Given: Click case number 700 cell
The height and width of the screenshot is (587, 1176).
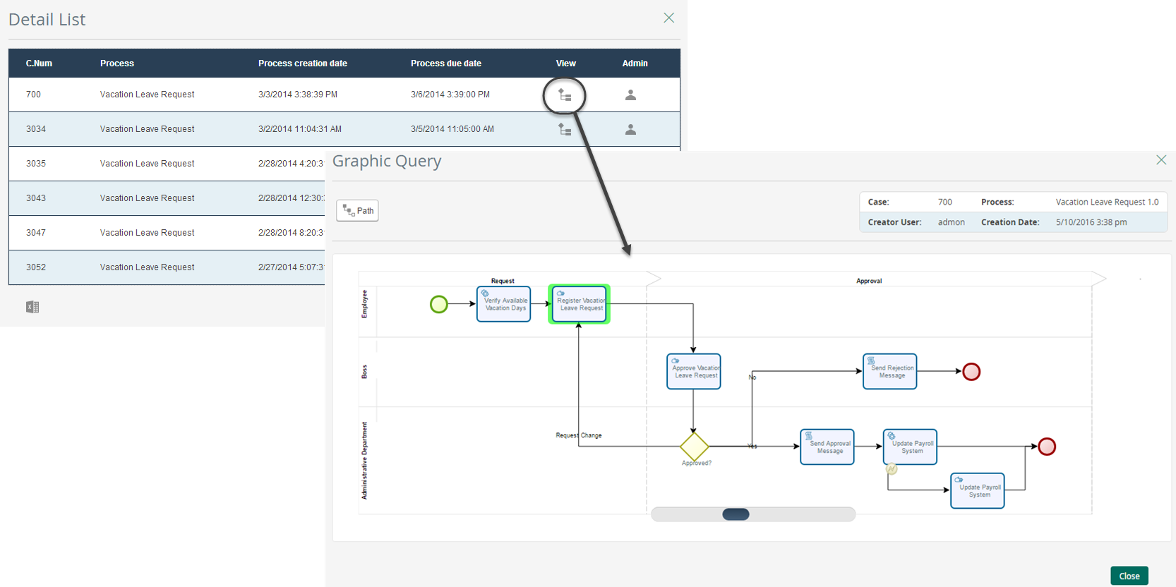Looking at the screenshot, I should point(33,95).
